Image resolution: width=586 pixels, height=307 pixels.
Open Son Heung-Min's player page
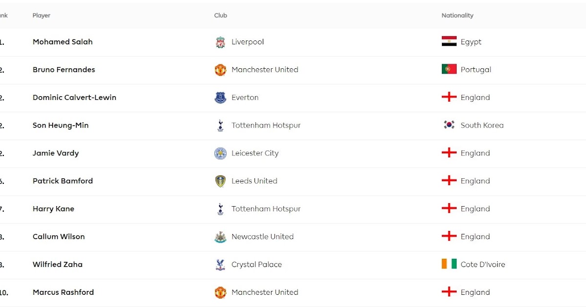pos(61,125)
